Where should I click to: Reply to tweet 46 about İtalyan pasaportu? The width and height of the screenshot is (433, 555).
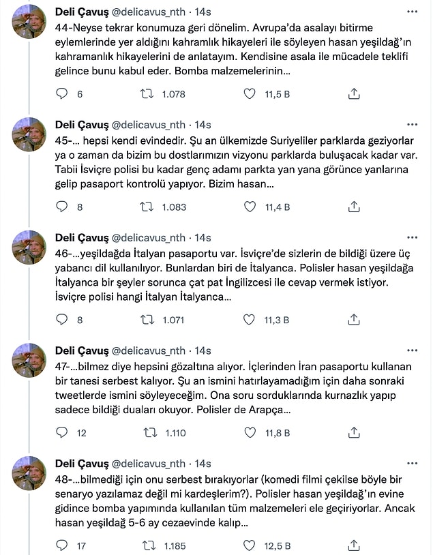coord(61,320)
